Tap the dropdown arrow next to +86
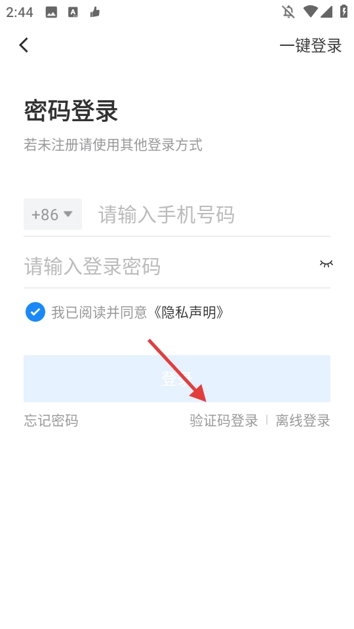 68,214
